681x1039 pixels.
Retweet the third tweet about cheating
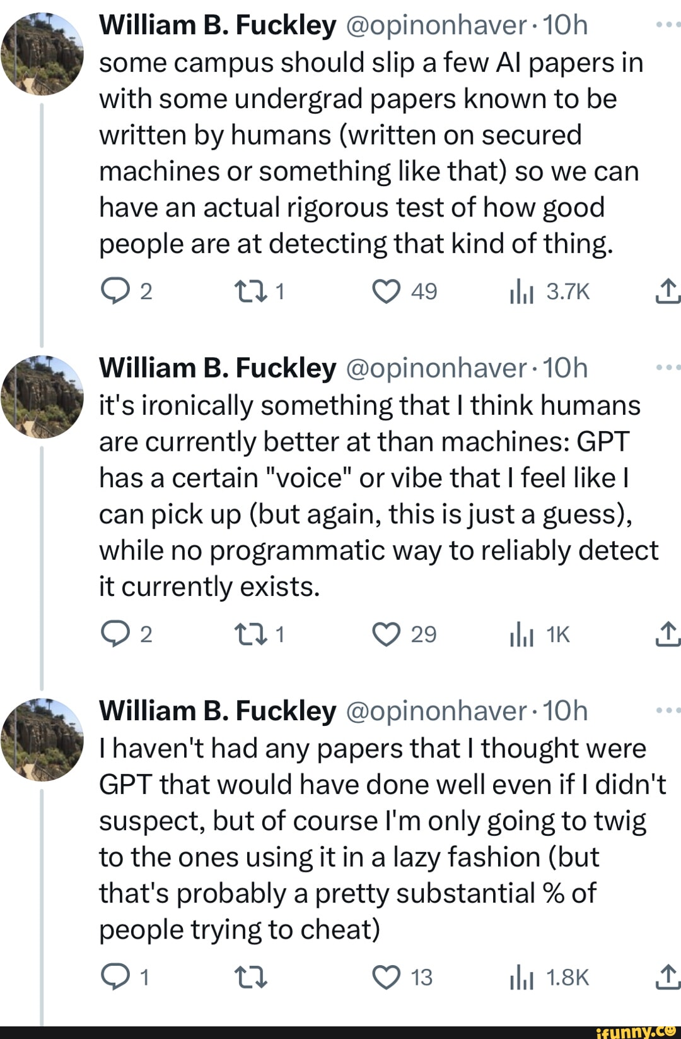pos(250,977)
